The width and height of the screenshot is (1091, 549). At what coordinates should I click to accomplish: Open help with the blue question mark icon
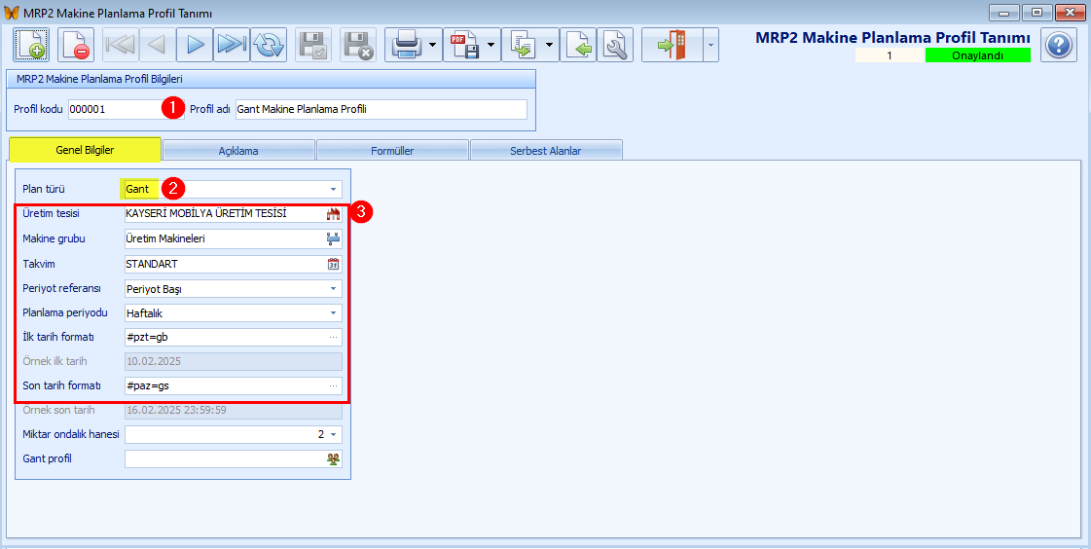pyautogui.click(x=1058, y=45)
